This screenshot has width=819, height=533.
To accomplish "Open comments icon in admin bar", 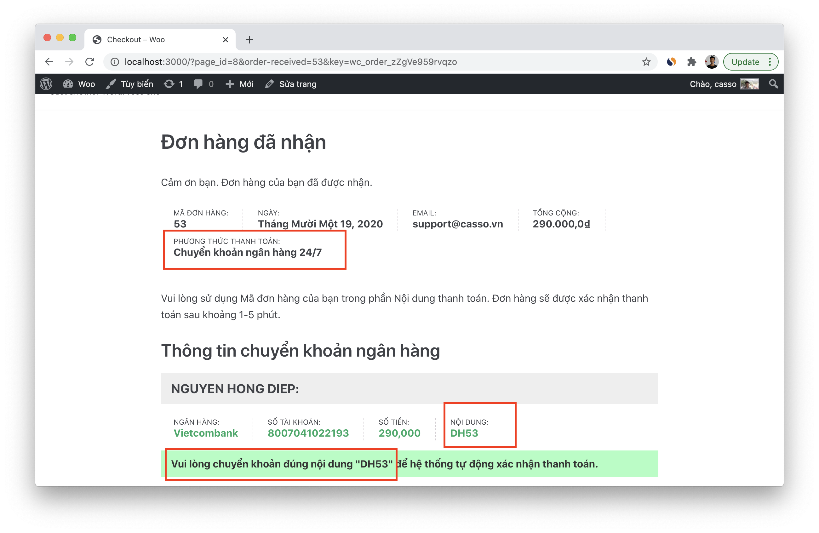I will (x=203, y=84).
